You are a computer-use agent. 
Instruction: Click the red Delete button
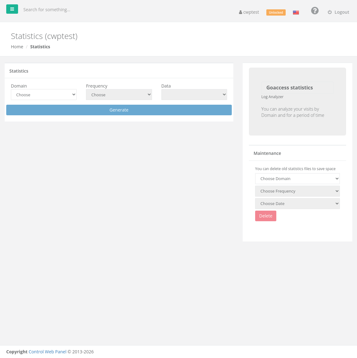pyautogui.click(x=266, y=216)
